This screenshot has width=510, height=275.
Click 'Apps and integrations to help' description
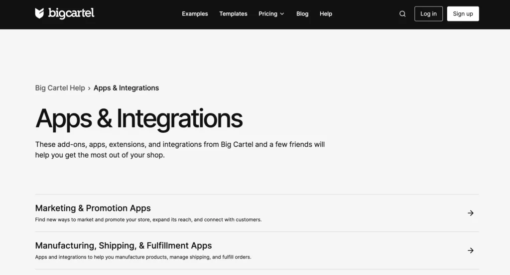tap(143, 257)
